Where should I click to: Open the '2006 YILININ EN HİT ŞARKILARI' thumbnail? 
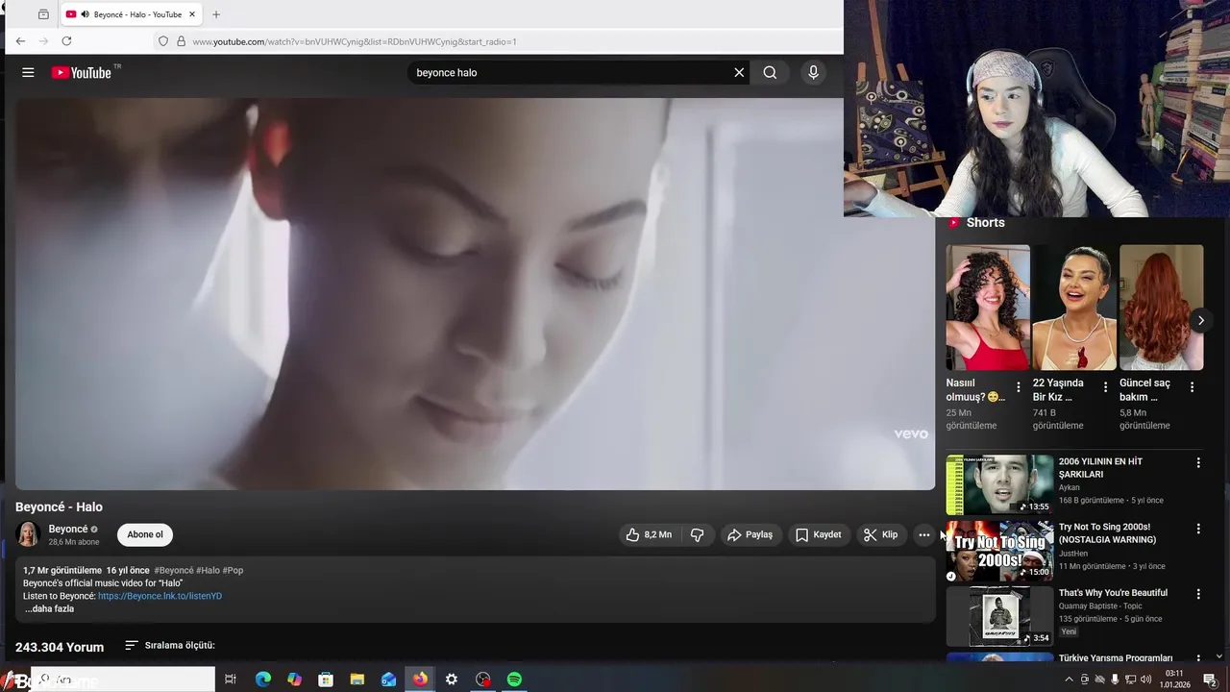tap(999, 484)
